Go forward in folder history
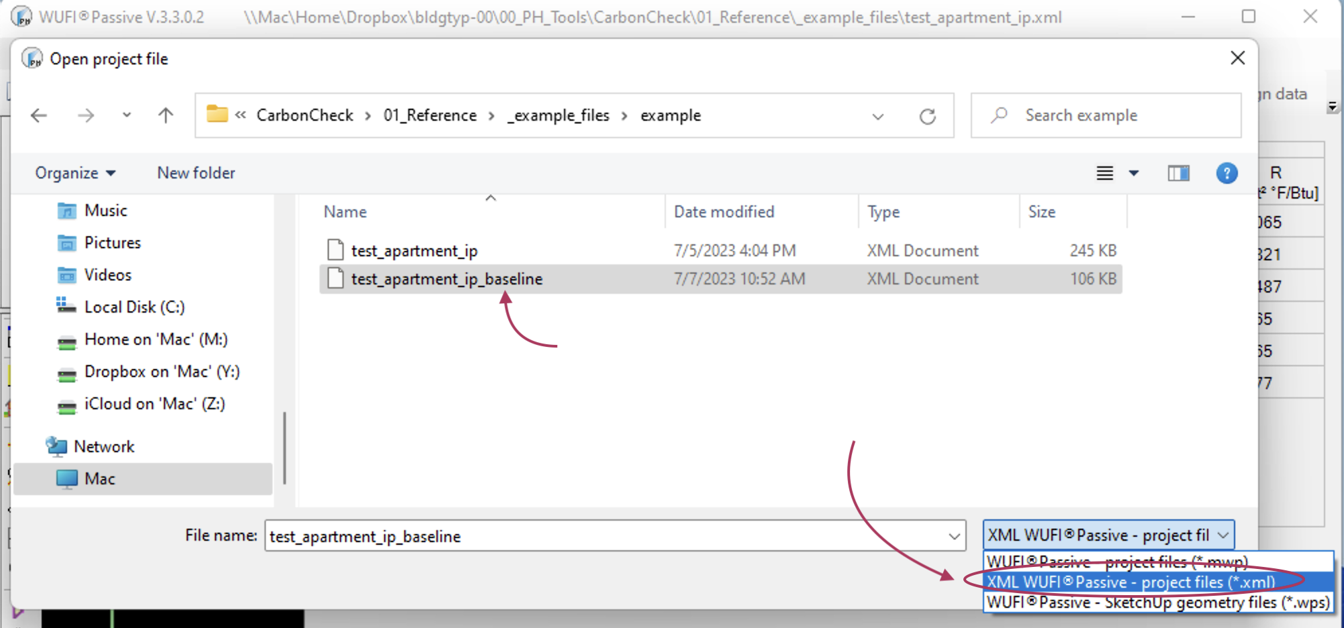Screen dimensions: 1344x628 pyautogui.click(x=86, y=115)
